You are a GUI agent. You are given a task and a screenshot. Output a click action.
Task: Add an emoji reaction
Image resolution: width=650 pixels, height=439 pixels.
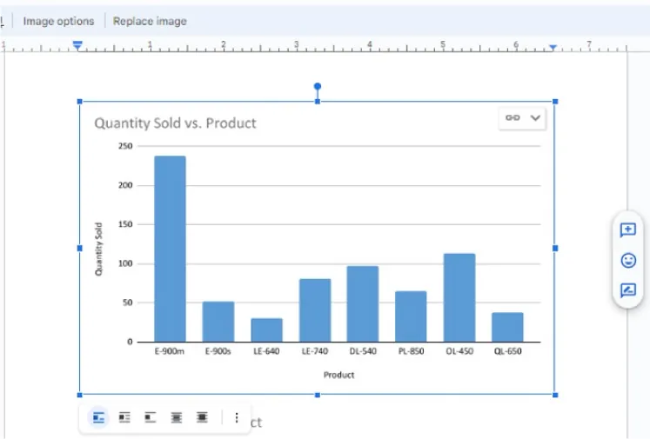click(627, 260)
